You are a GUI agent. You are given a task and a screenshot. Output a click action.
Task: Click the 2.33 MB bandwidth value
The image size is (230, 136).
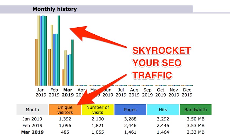tap(196, 132)
